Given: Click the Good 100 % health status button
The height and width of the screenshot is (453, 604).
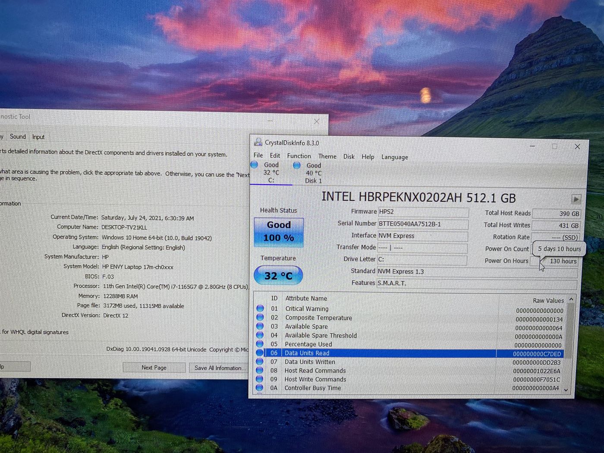Looking at the screenshot, I should pos(279,232).
